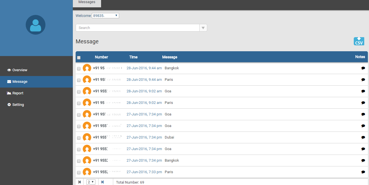Select checkbox for the Dubai message row
This screenshot has width=369, height=185.
(x=79, y=138)
